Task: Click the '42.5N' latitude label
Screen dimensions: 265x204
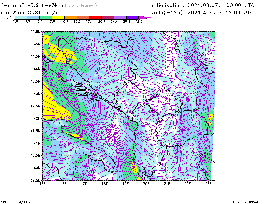Action: pos(35,106)
